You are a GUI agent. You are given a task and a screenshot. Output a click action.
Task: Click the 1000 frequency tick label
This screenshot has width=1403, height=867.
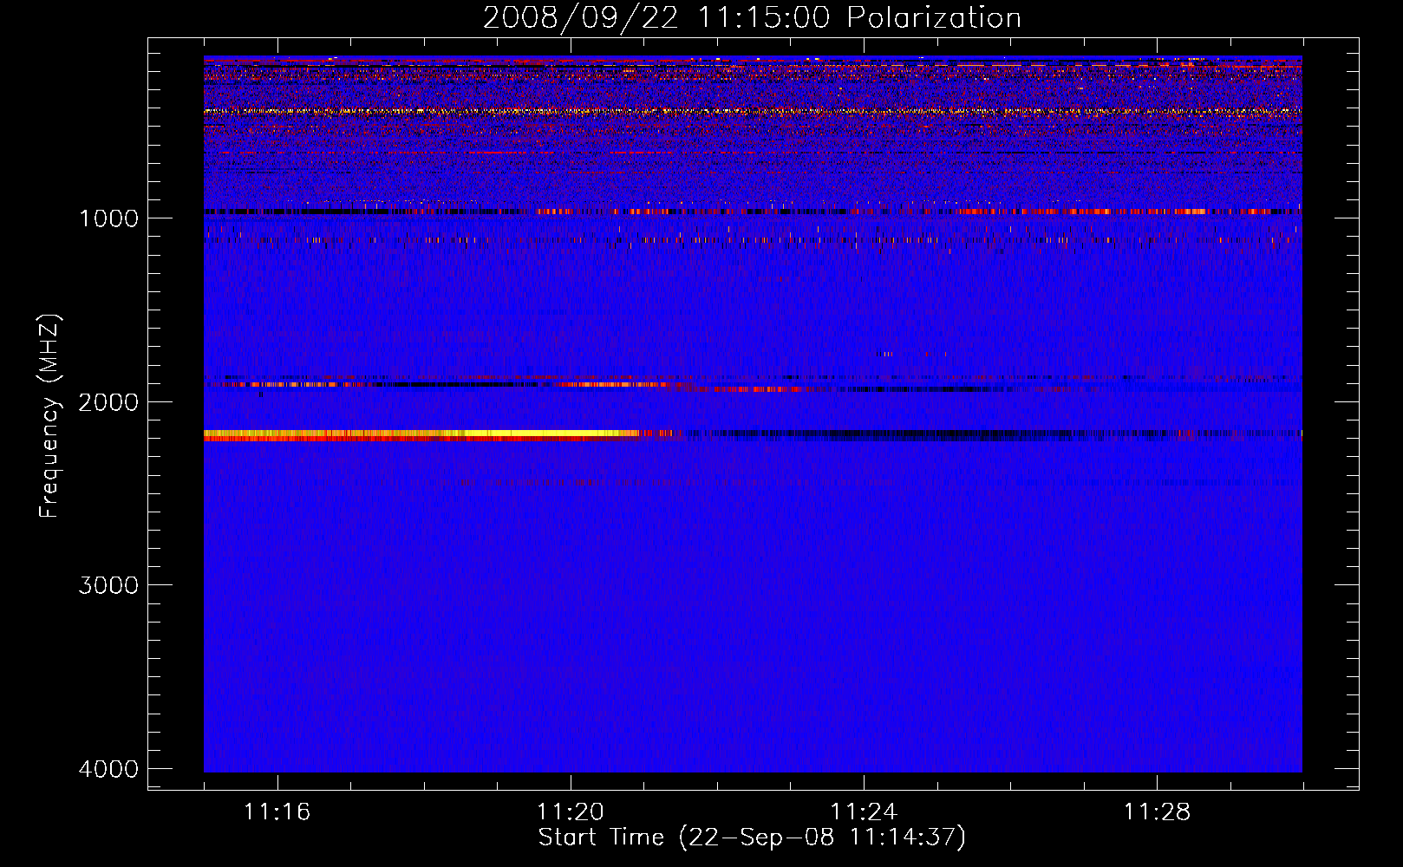pyautogui.click(x=108, y=218)
